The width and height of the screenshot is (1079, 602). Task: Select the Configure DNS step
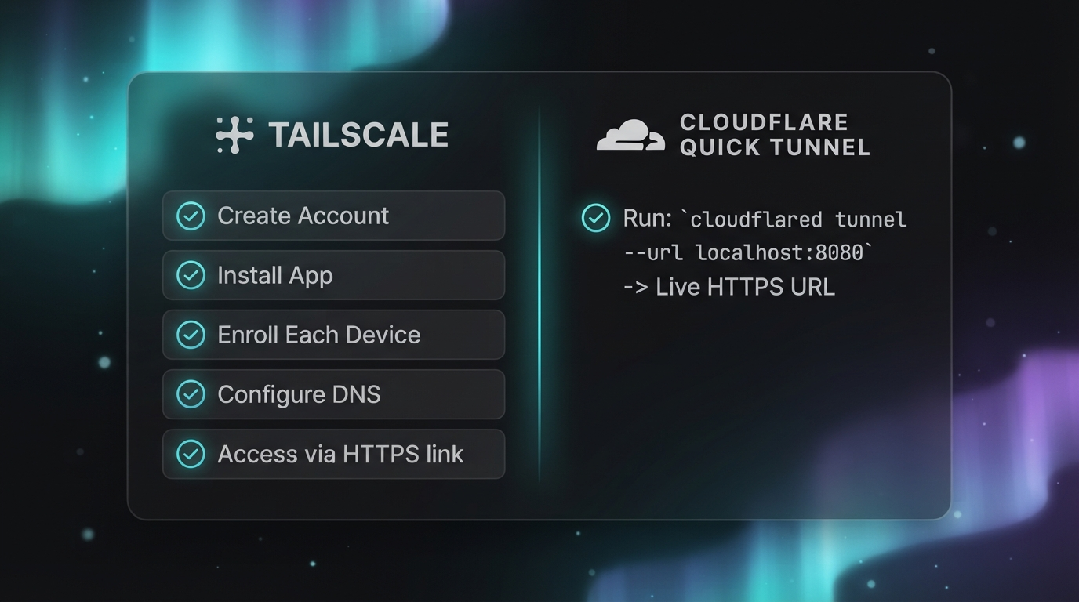pos(334,394)
